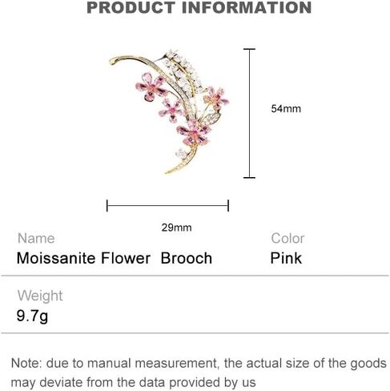Image resolution: width=390 pixels, height=391 pixels.
Task: Click the brooch product image
Action: pyautogui.click(x=169, y=111)
